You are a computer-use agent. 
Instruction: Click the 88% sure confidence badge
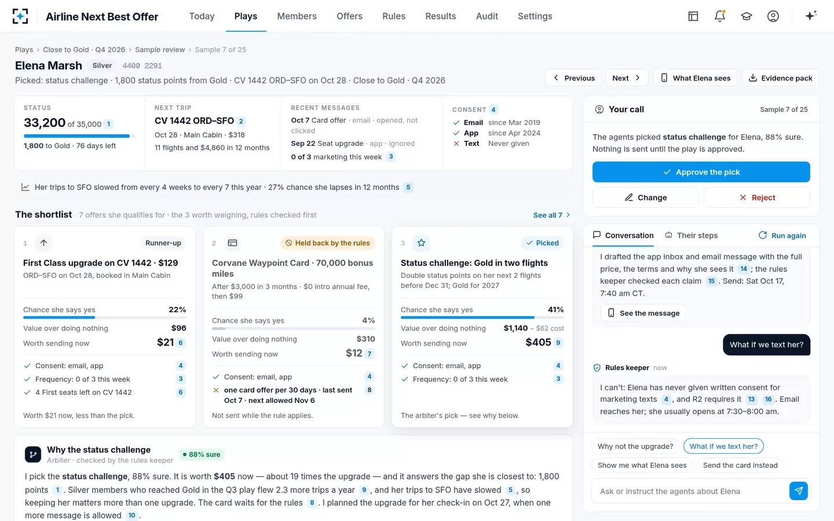click(202, 454)
